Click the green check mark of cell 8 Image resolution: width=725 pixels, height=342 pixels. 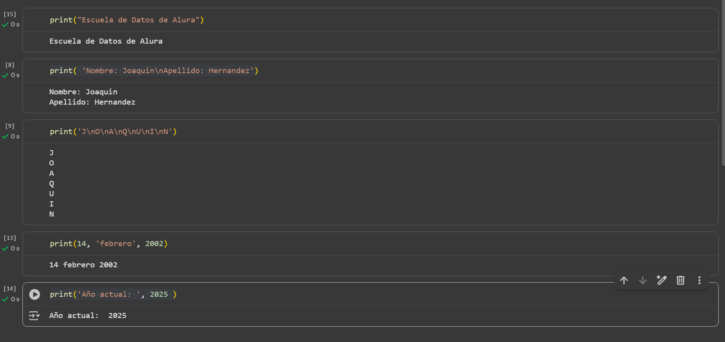[5, 75]
